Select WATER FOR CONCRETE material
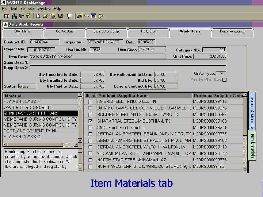 click(41, 107)
